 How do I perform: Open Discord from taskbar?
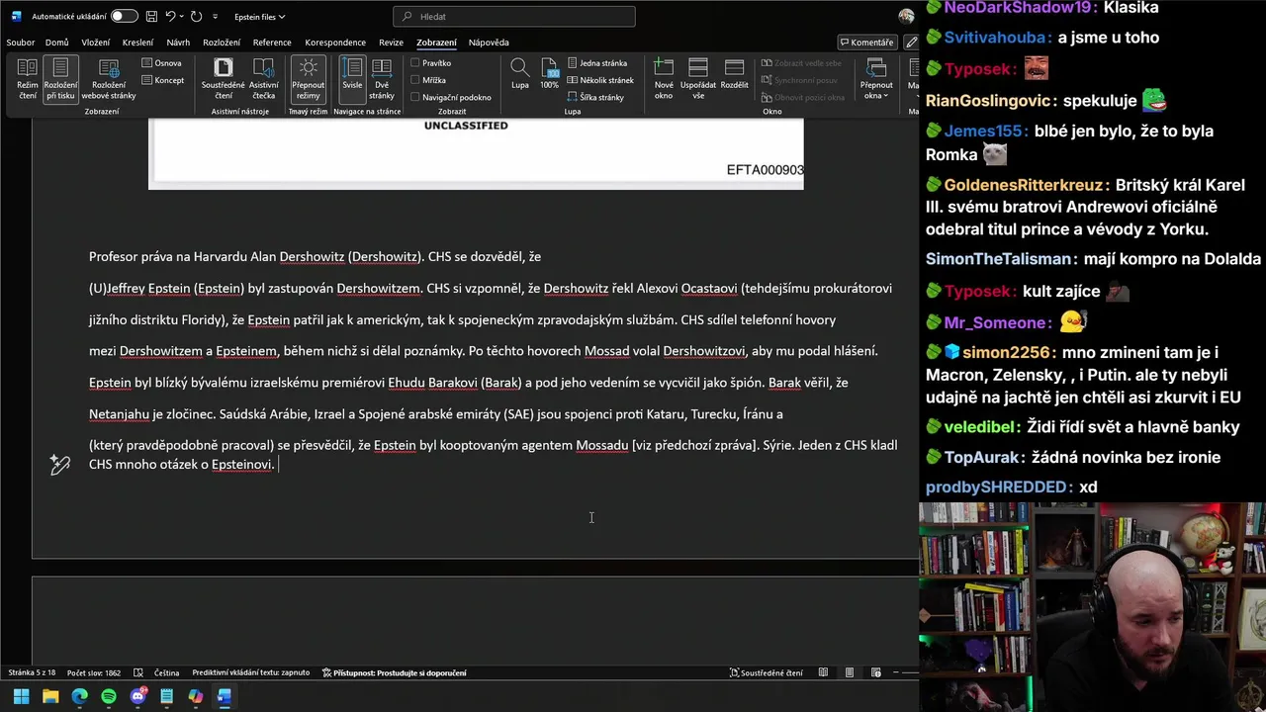(137, 696)
